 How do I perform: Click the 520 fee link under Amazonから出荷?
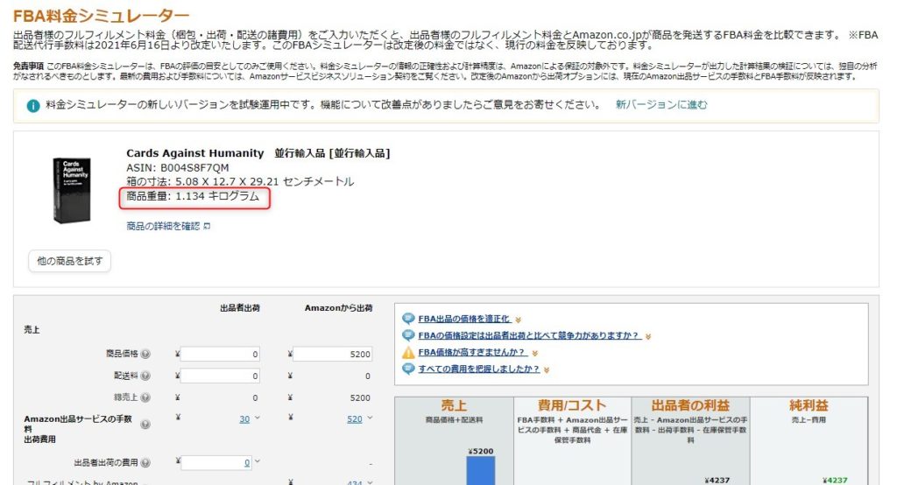pos(355,419)
